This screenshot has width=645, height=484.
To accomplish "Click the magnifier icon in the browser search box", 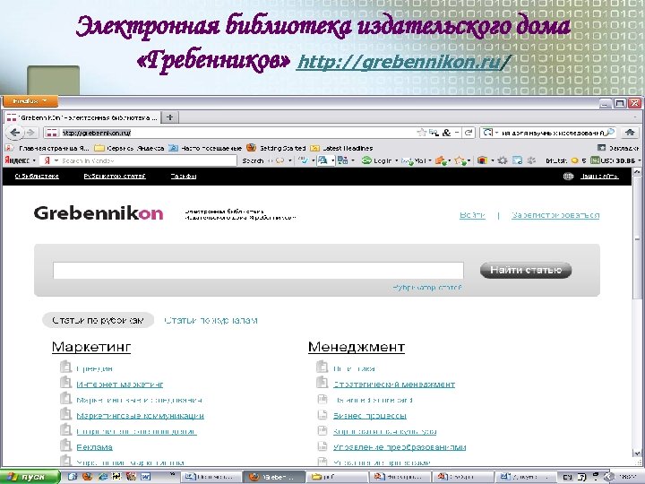I will click(610, 133).
